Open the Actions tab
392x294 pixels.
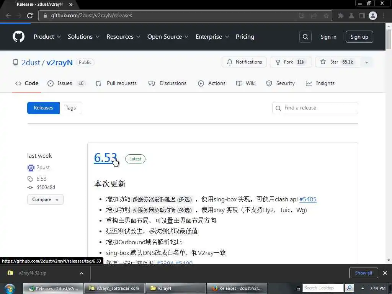(x=211, y=83)
